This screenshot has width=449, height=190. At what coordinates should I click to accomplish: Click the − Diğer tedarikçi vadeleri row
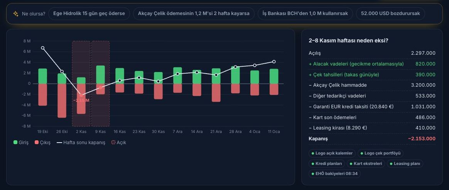pos(372,96)
